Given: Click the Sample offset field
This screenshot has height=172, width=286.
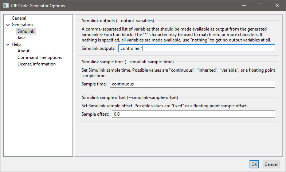Looking at the screenshot, I should point(193,114).
